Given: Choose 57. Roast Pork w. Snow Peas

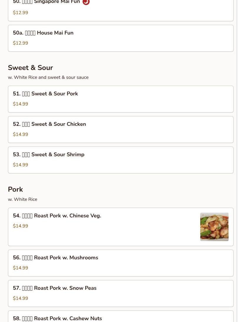Looking at the screenshot, I should pos(121,293).
